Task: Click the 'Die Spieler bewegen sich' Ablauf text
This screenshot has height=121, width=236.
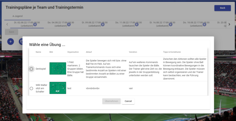Action: pyautogui.click(x=106, y=69)
